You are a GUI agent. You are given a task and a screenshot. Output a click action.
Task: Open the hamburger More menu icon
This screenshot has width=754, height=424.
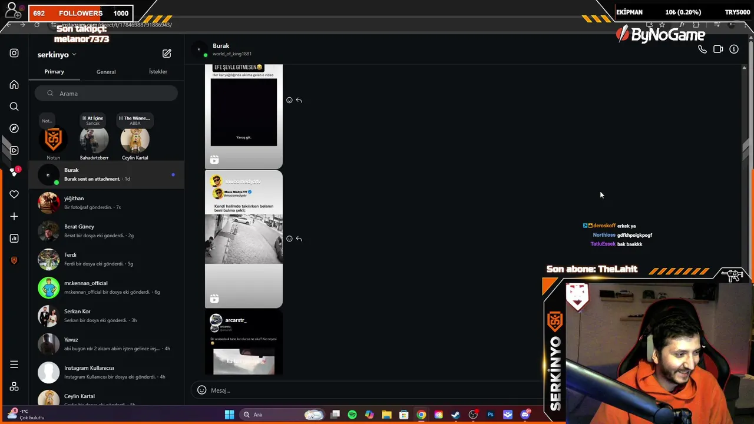14,365
